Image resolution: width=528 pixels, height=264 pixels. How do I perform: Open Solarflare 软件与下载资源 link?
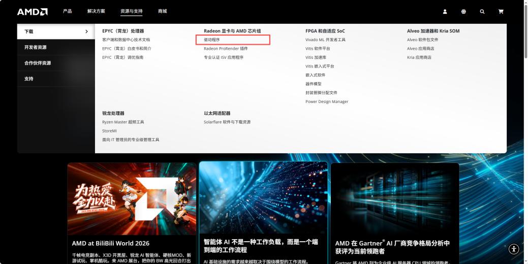pos(227,122)
